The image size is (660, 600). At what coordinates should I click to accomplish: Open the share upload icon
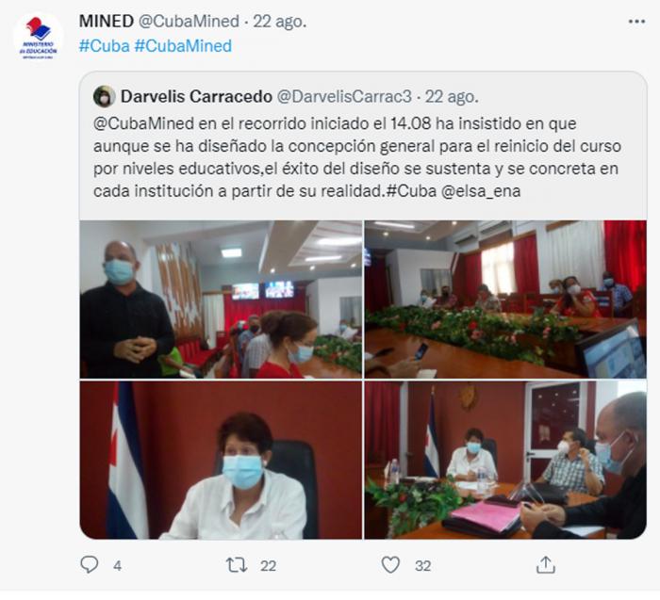(x=546, y=565)
